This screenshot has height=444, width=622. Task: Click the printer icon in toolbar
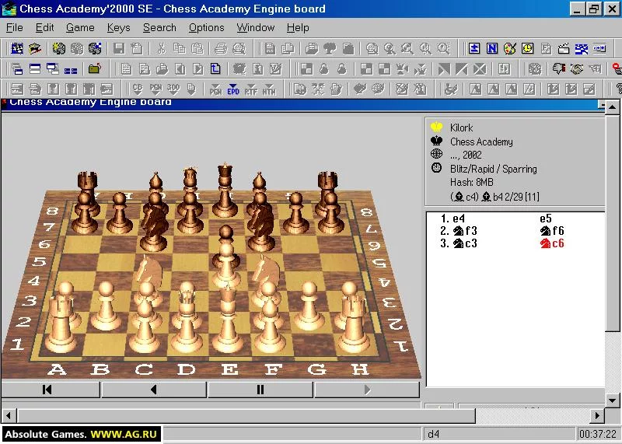click(221, 48)
